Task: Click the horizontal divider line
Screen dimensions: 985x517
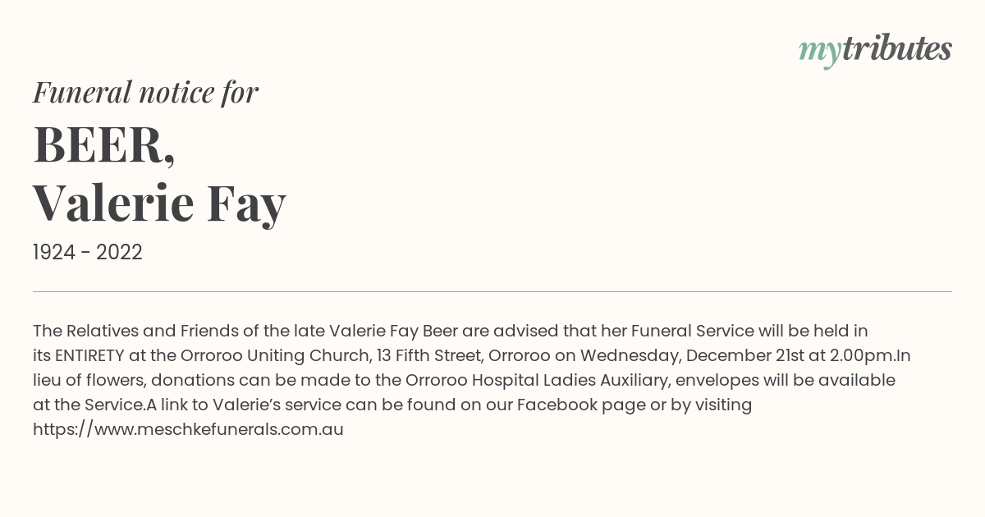Action: 492,291
